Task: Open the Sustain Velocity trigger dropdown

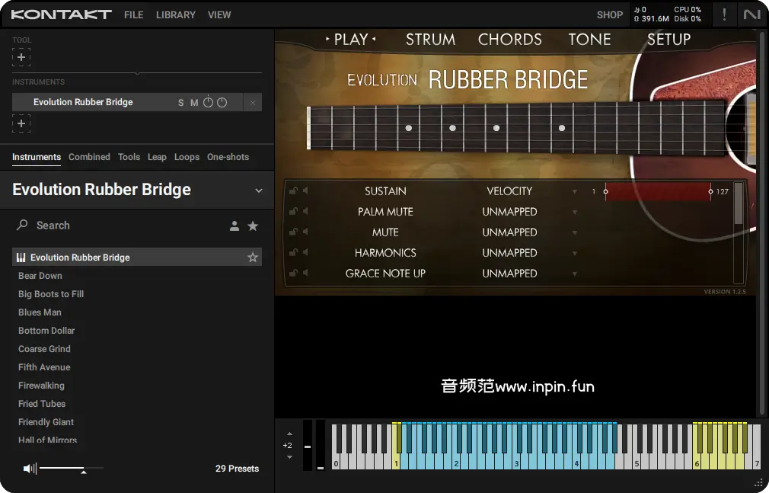Action: click(x=575, y=191)
